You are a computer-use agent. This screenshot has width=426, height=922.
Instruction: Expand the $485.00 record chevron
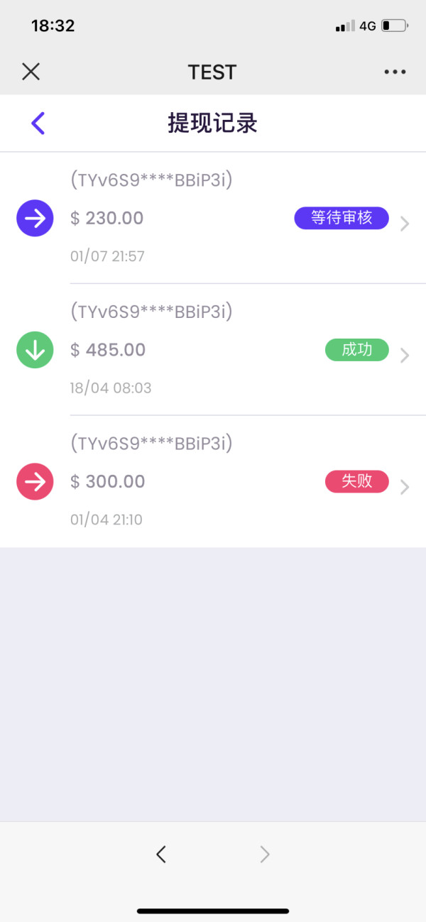pyautogui.click(x=405, y=355)
